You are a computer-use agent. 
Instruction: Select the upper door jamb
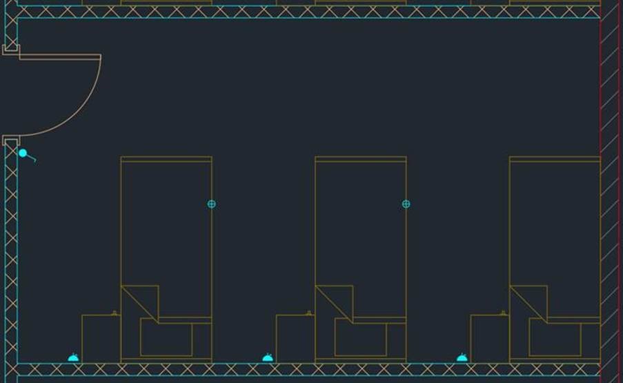[11, 50]
